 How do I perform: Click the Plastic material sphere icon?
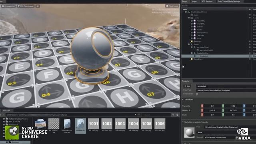(195, 30)
